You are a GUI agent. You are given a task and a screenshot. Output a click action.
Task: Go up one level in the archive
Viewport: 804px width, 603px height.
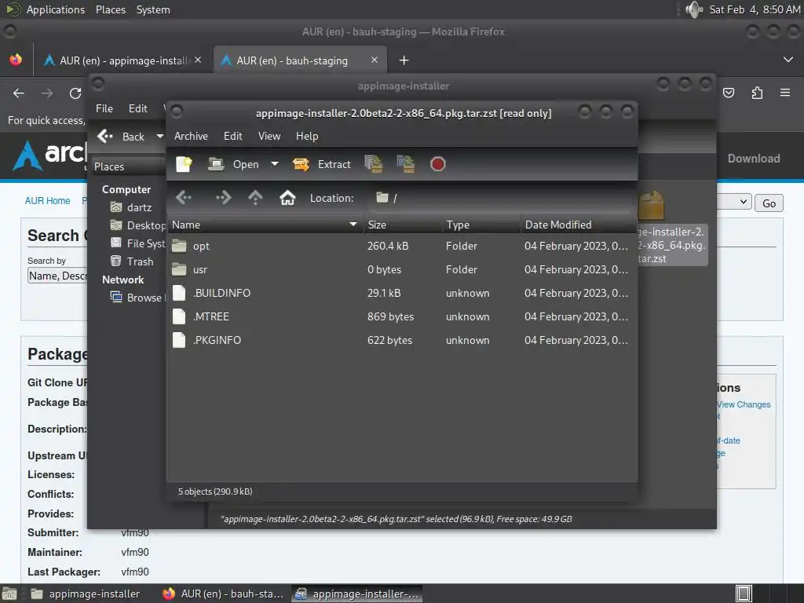coord(255,197)
